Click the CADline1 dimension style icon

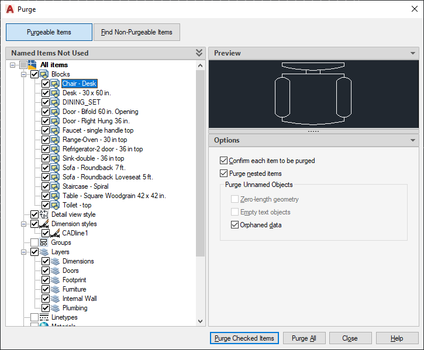tap(55, 233)
